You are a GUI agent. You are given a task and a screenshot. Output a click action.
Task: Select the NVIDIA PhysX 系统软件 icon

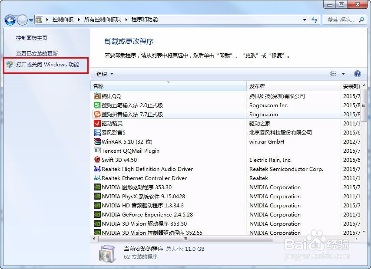coord(97,196)
